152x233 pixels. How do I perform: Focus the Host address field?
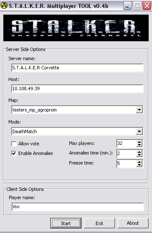coord(77,89)
